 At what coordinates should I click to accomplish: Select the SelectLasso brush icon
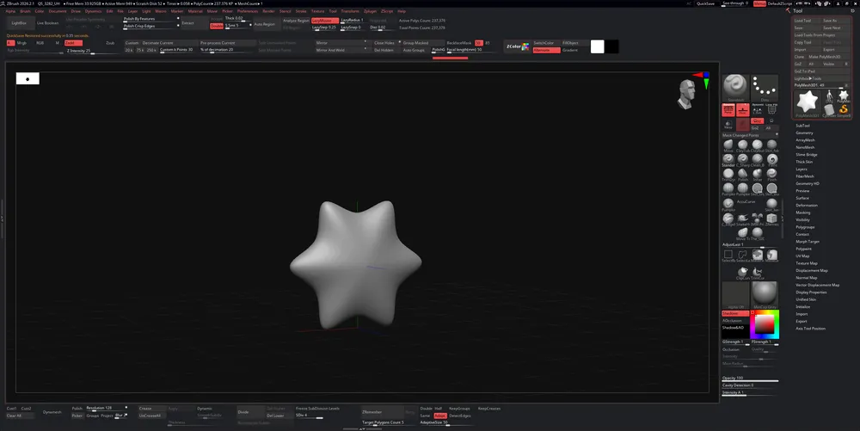(x=743, y=256)
